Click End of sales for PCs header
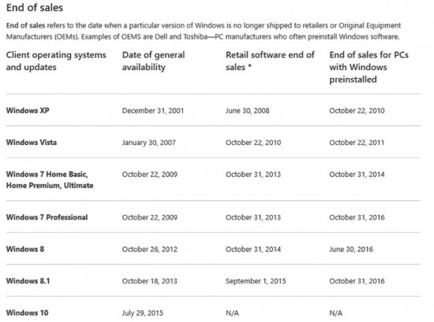 (x=369, y=67)
